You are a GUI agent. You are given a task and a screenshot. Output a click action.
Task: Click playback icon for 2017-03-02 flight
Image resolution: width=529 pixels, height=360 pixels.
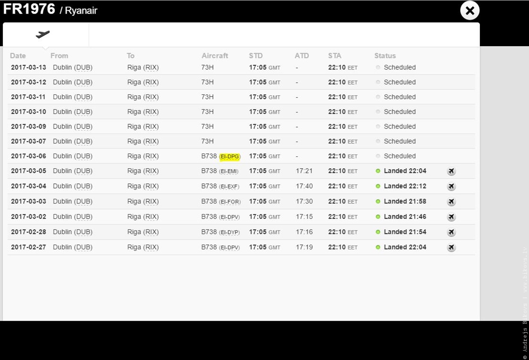coord(451,217)
